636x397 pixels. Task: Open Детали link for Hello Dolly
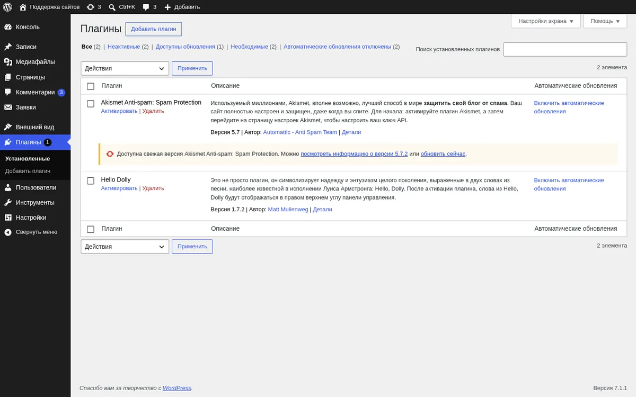322,210
